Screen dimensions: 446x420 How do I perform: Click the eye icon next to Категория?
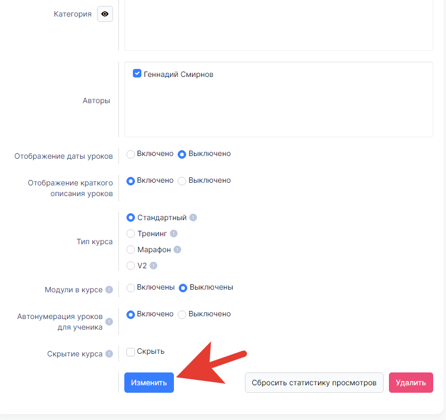click(105, 14)
